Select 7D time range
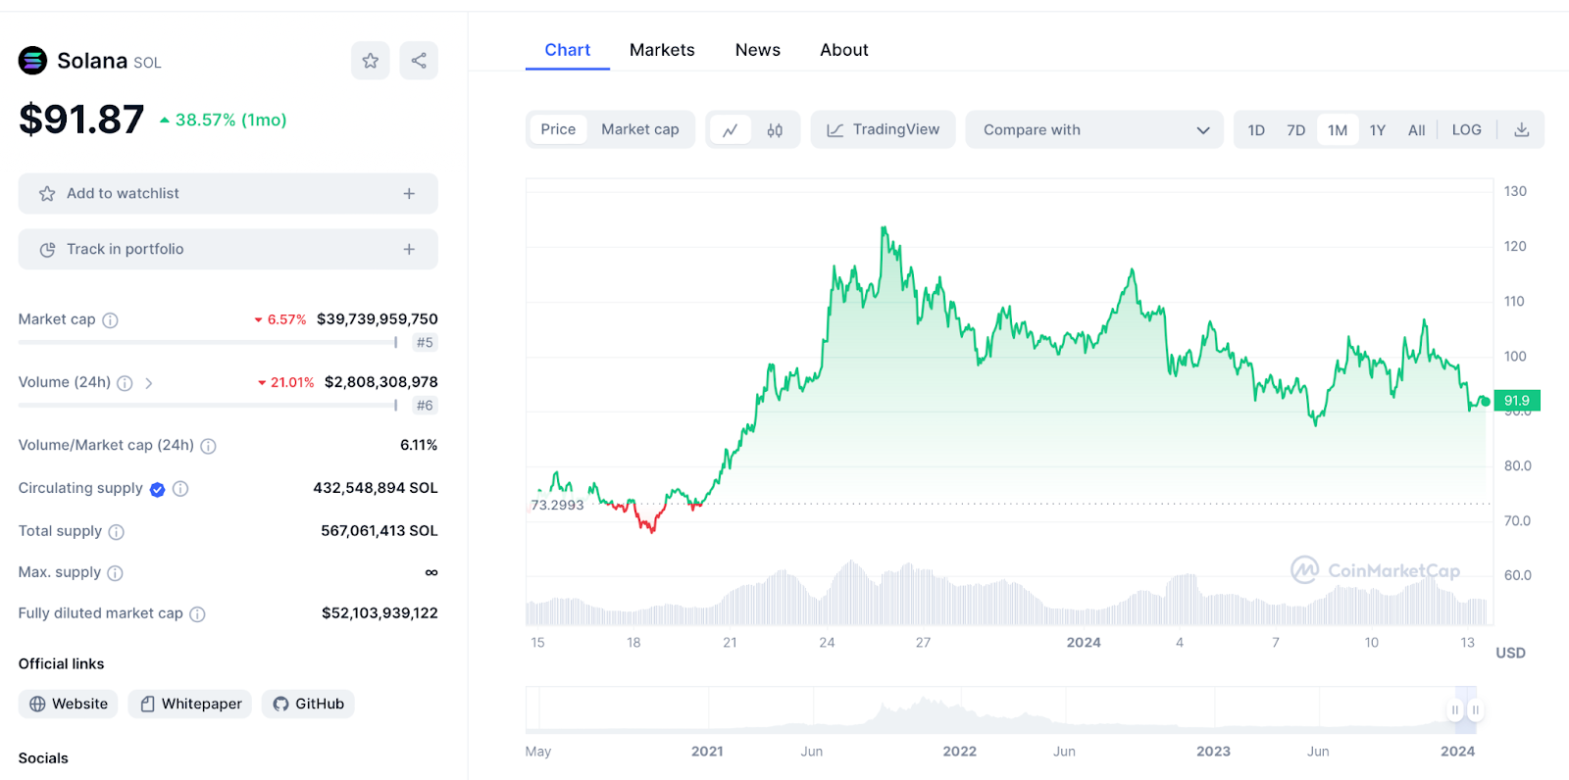The image size is (1569, 780). (x=1296, y=130)
